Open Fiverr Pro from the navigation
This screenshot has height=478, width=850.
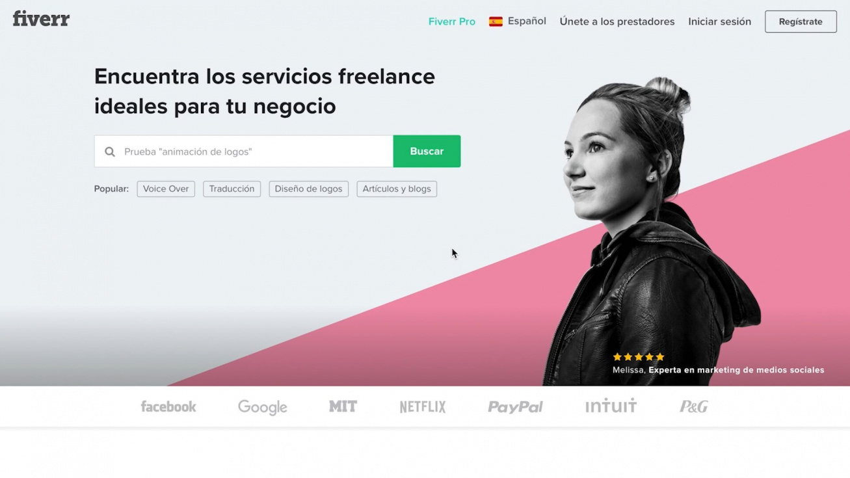pos(452,21)
